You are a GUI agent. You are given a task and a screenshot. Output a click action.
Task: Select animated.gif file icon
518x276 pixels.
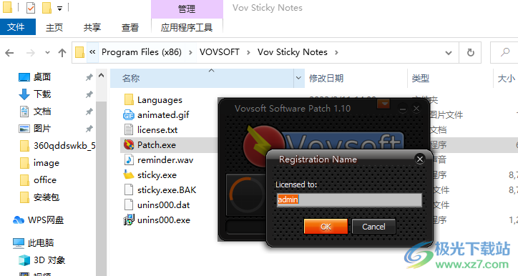pos(129,115)
